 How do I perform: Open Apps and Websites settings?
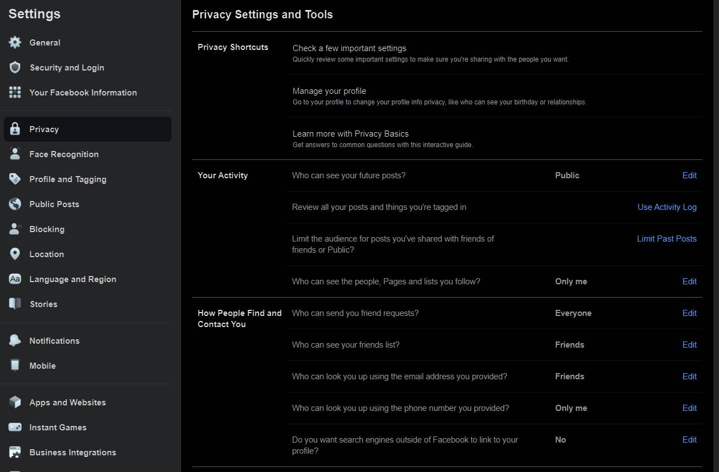coord(88,402)
